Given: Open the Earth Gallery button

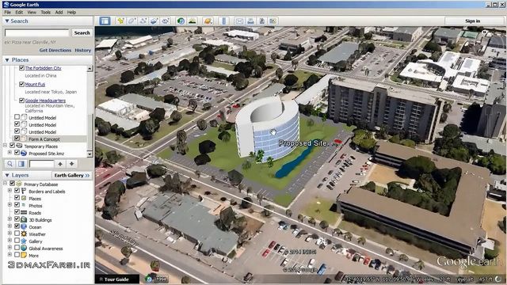Looking at the screenshot, I should tap(72, 175).
